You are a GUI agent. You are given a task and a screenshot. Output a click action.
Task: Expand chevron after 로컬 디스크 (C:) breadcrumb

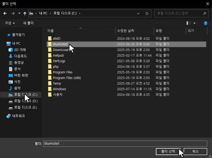pos(80,13)
